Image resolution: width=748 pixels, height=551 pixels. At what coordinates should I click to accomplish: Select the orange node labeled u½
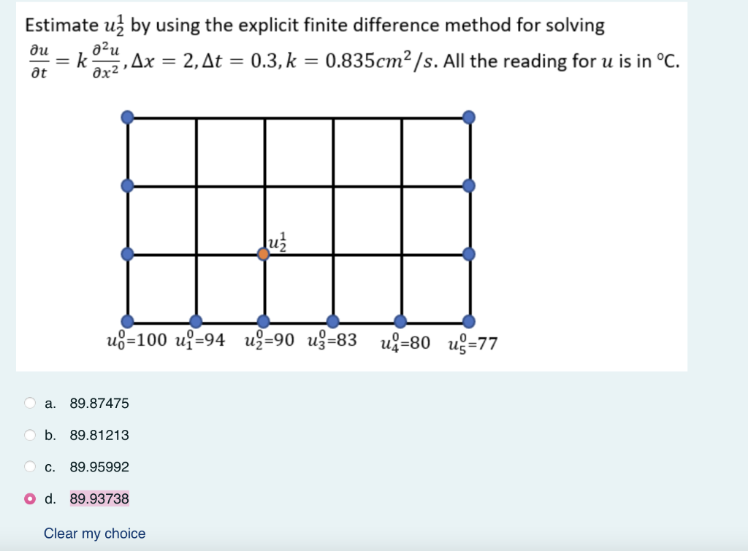pyautogui.click(x=264, y=254)
